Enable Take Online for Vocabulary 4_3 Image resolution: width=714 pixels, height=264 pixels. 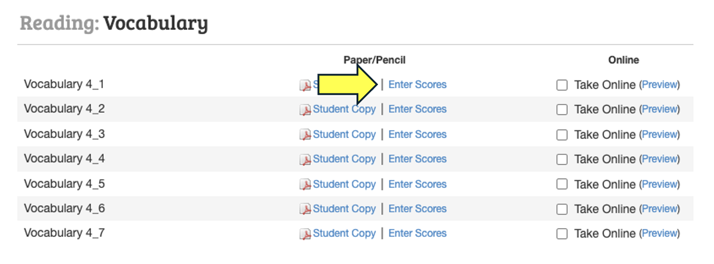(x=562, y=135)
